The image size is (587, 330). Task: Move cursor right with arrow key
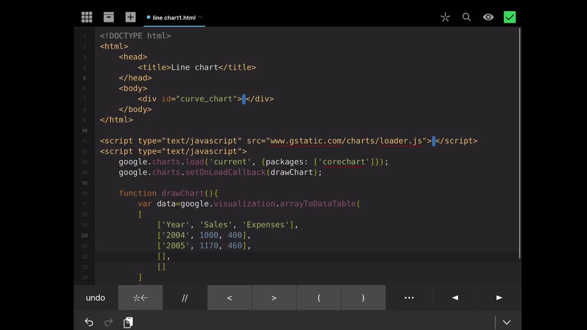(499, 298)
